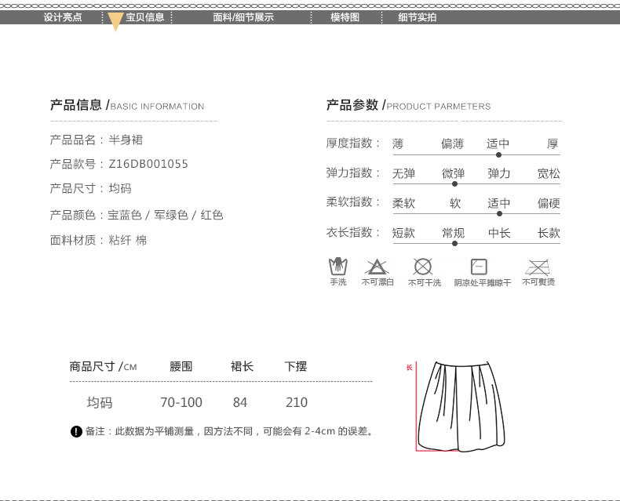Click the 产品参数 section heading
This screenshot has width=620, height=501.
coord(352,105)
